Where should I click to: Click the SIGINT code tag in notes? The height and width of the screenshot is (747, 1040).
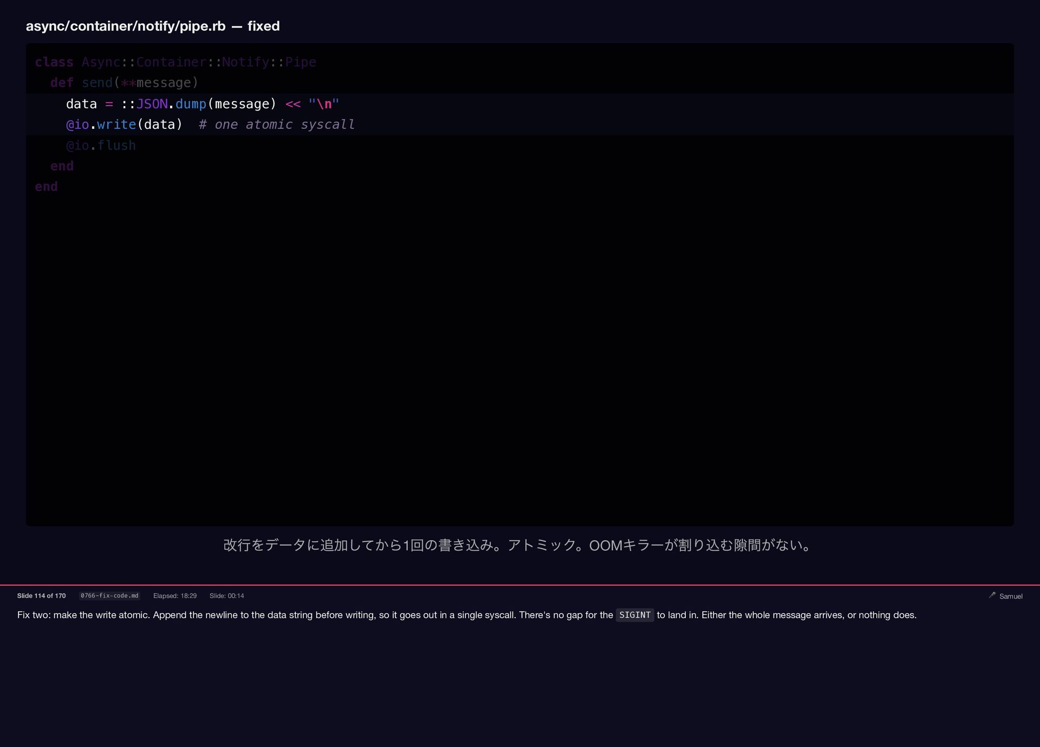634,615
